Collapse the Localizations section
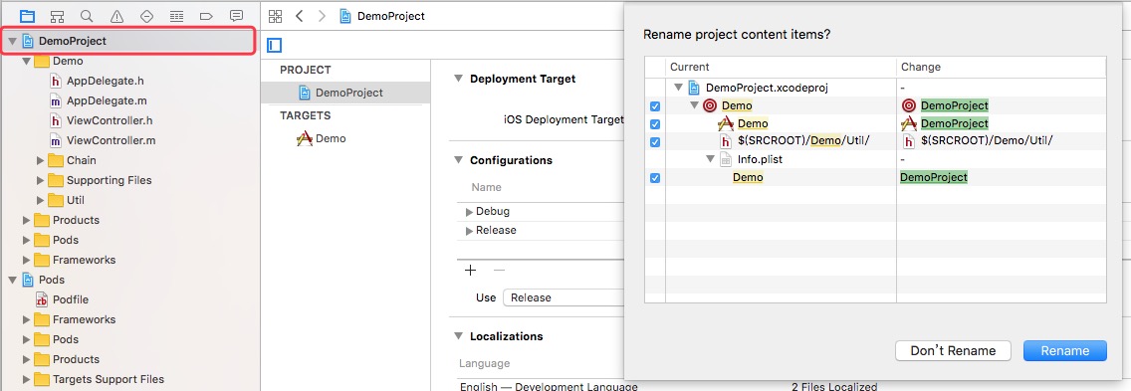 [x=458, y=336]
